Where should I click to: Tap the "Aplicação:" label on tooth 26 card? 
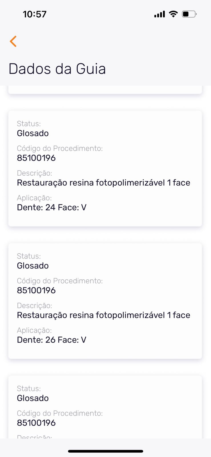coord(34,330)
